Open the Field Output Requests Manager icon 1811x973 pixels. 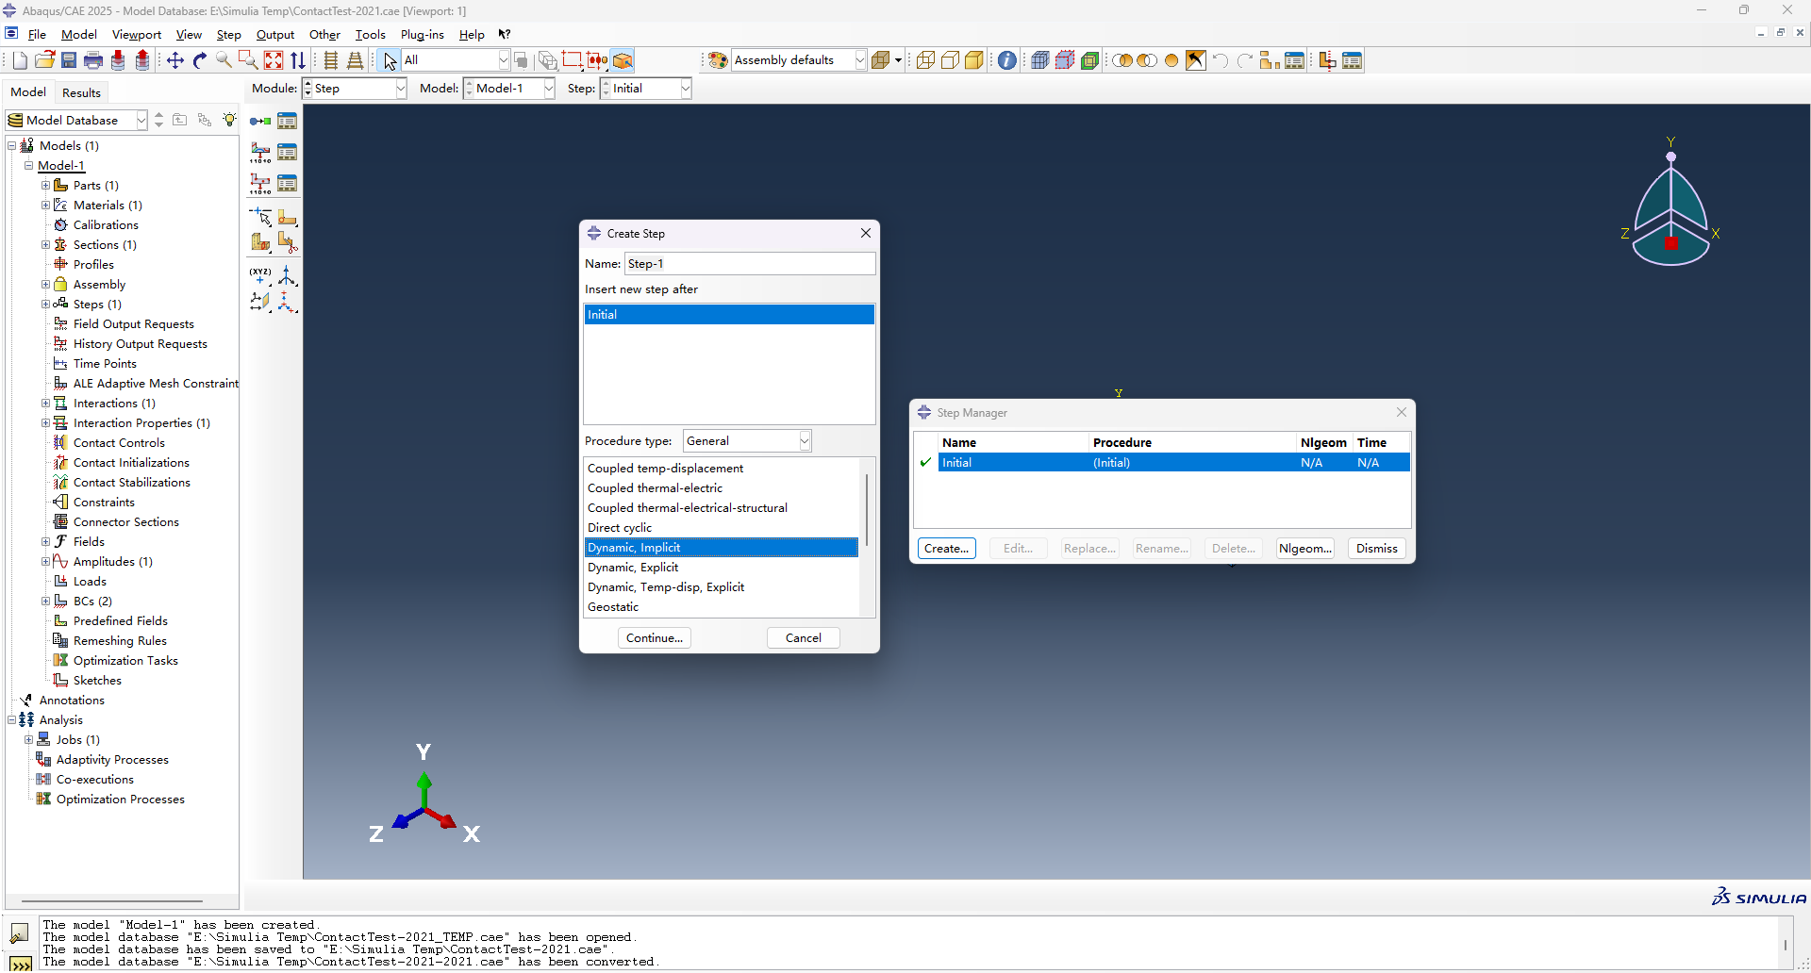[287, 153]
